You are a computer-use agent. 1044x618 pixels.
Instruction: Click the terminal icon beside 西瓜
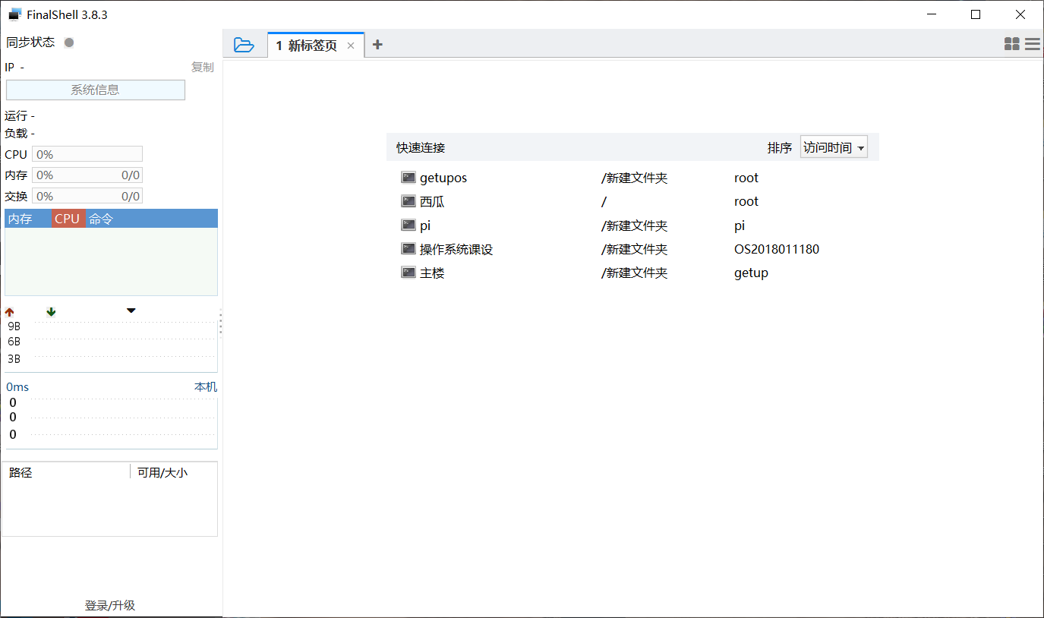point(408,200)
